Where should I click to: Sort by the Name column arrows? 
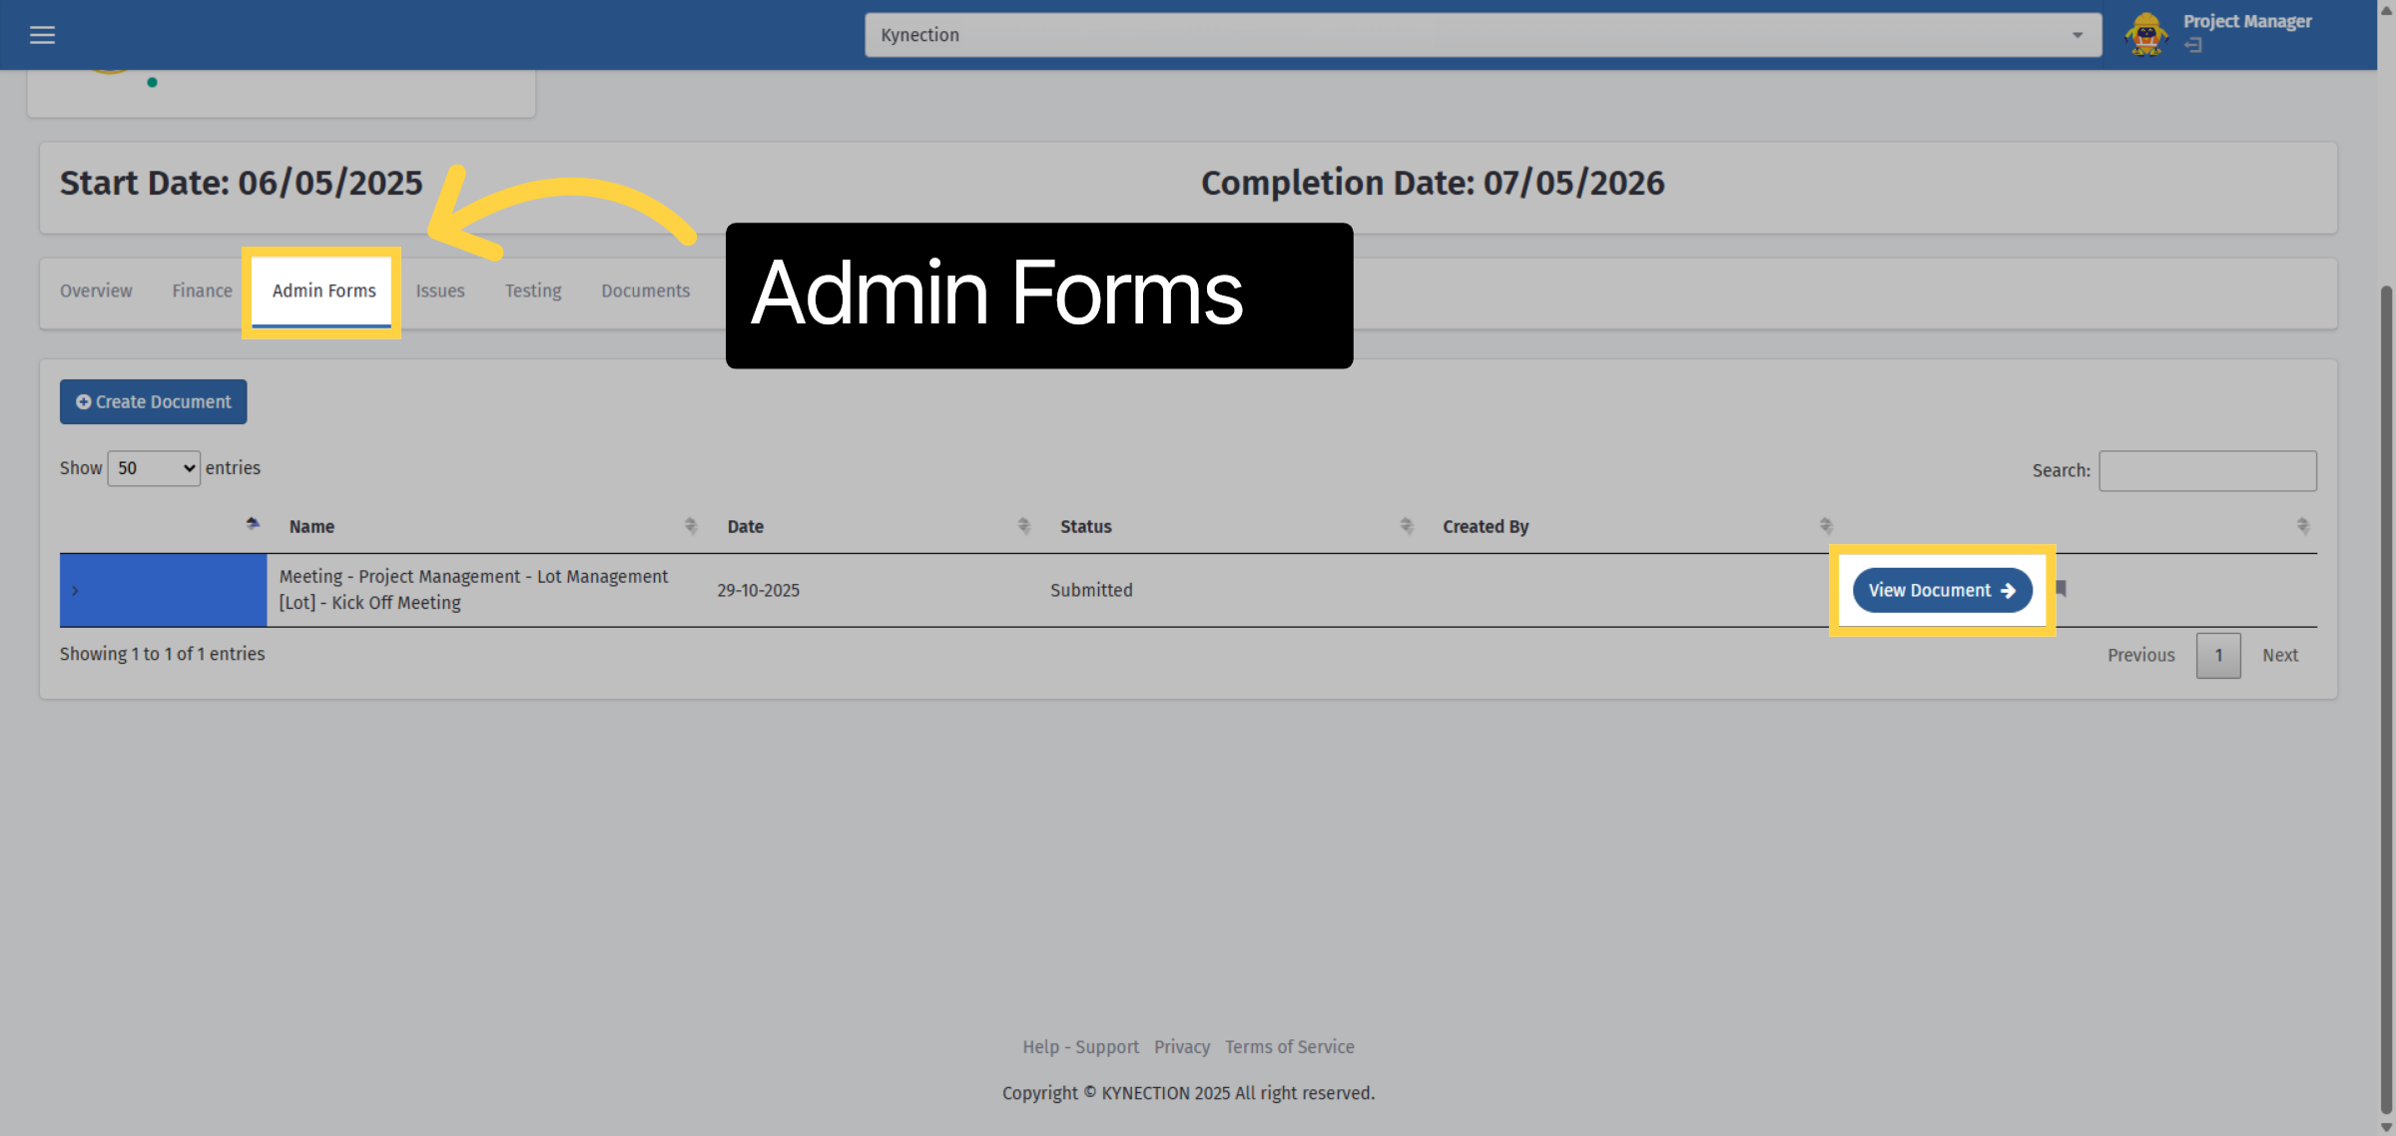click(x=691, y=526)
